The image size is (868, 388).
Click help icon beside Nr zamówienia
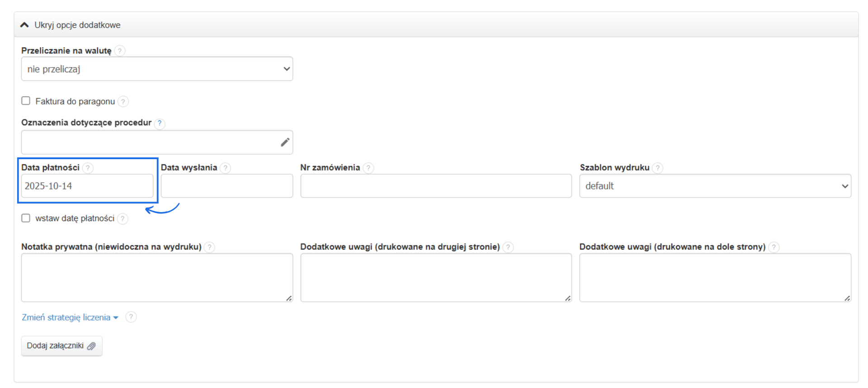coord(368,168)
